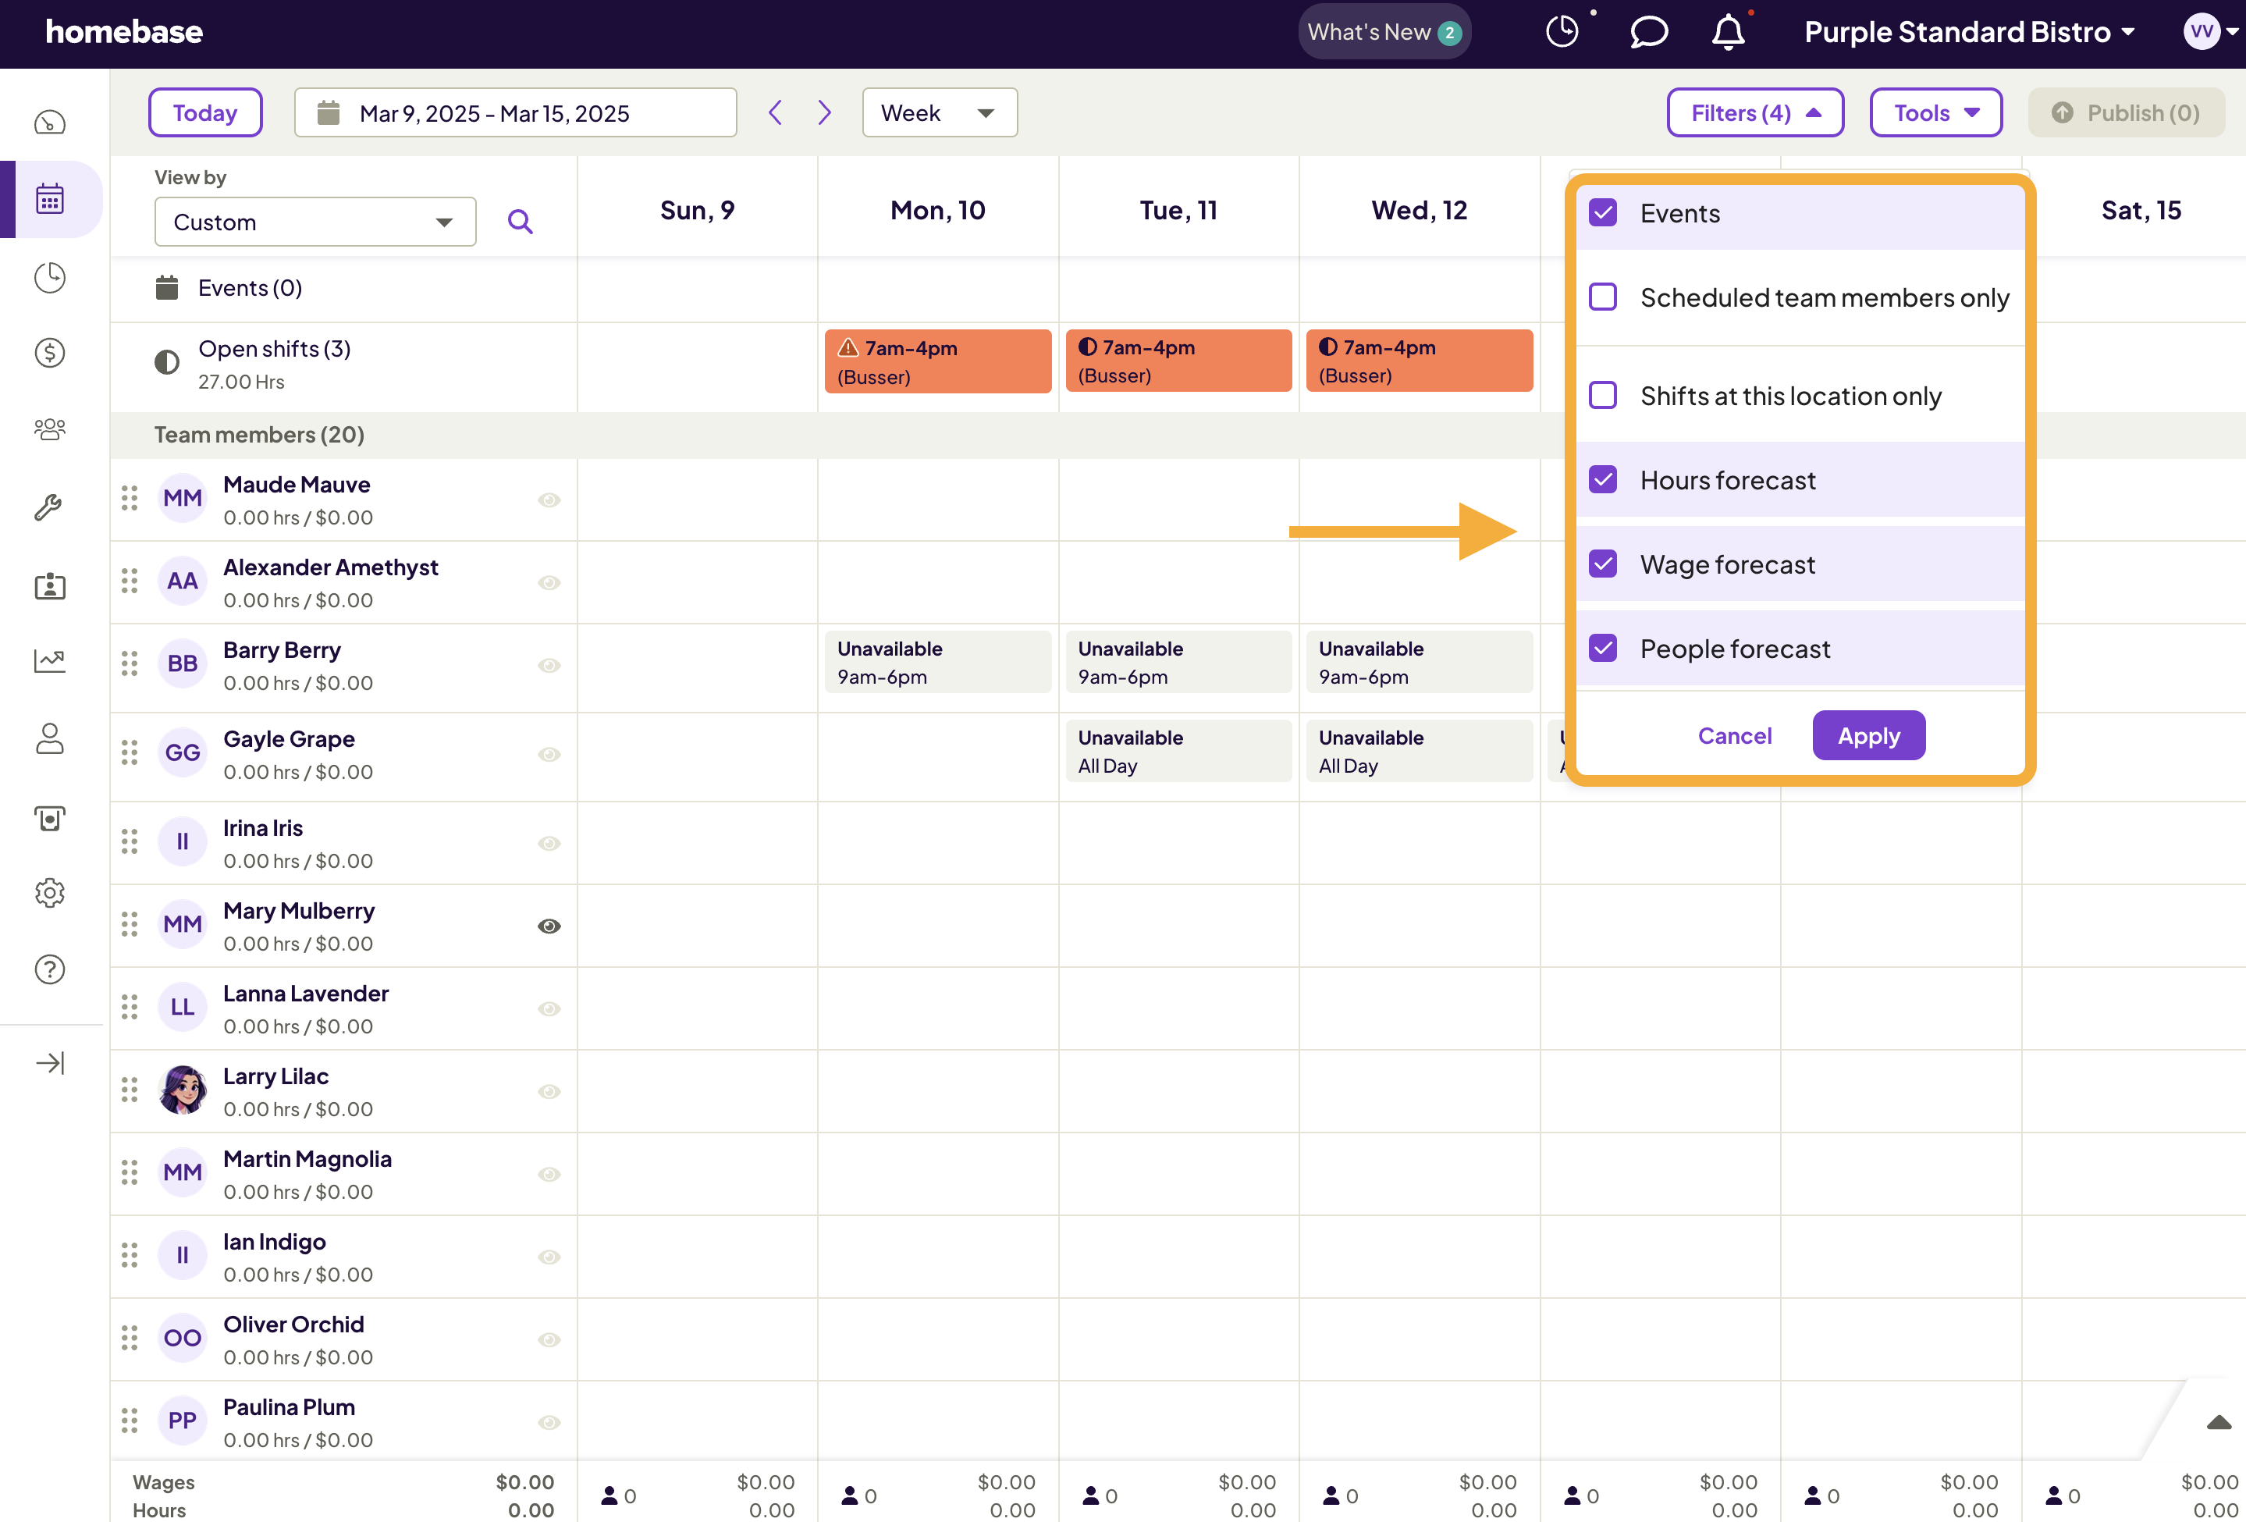Open the Tools dropdown
The height and width of the screenshot is (1522, 2246).
[1935, 112]
